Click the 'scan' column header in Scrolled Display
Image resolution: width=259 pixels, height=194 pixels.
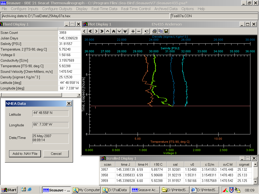coord(107,164)
